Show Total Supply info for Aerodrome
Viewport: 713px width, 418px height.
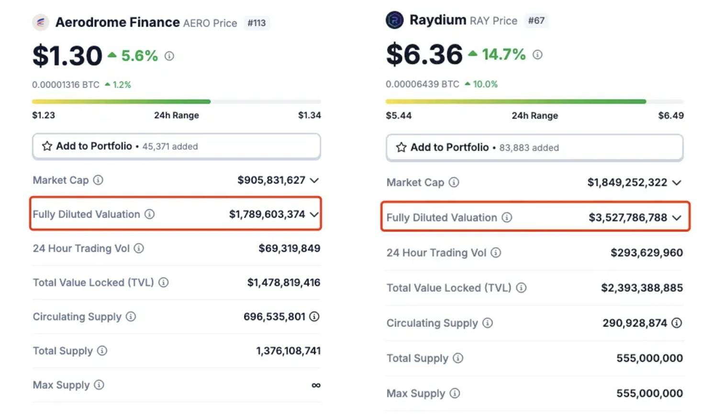click(x=102, y=351)
